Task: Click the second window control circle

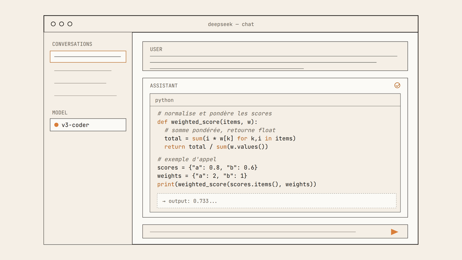Action: click(x=62, y=24)
